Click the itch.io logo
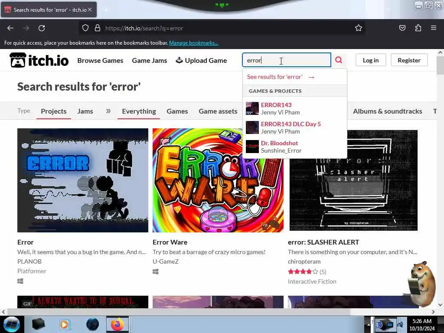Viewport: 444px width, 333px height. coord(39,60)
